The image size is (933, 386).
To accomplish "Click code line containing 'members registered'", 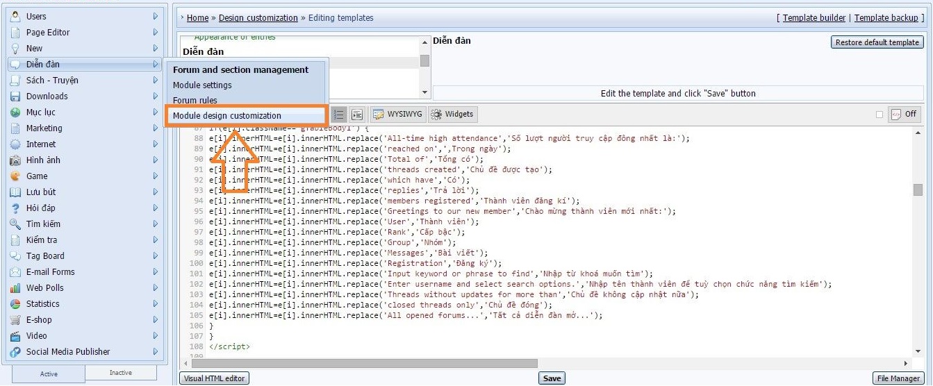I will [x=394, y=201].
